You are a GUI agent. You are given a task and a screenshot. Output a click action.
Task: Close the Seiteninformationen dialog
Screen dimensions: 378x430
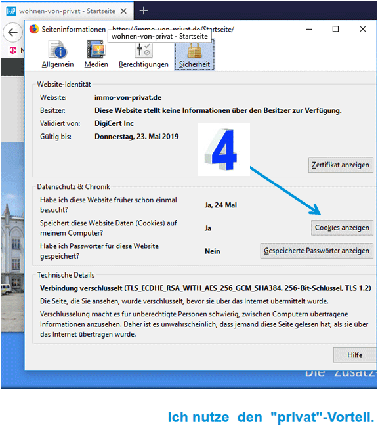(363, 29)
